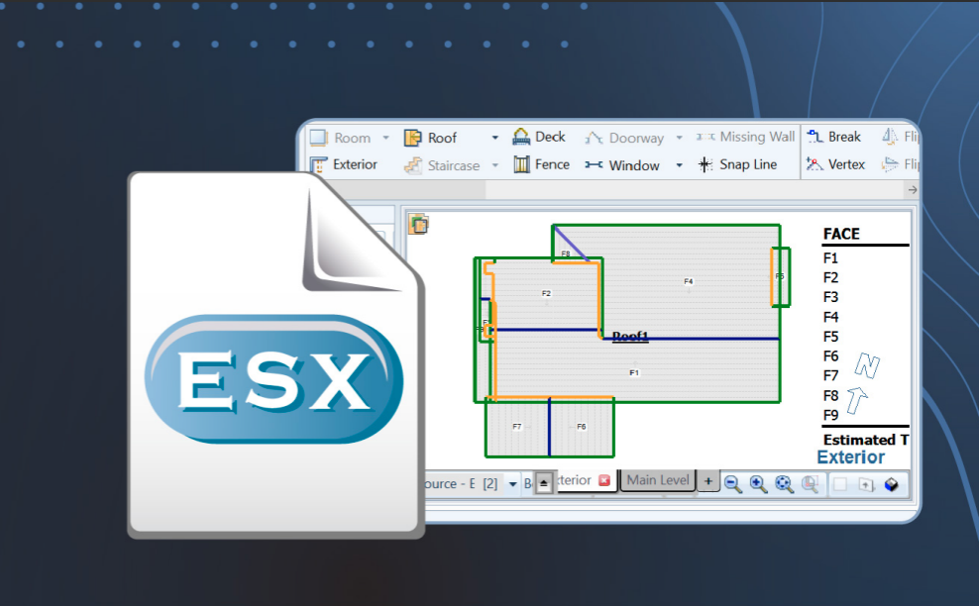Click the eject-style up arrow button
979x606 pixels.
point(543,483)
